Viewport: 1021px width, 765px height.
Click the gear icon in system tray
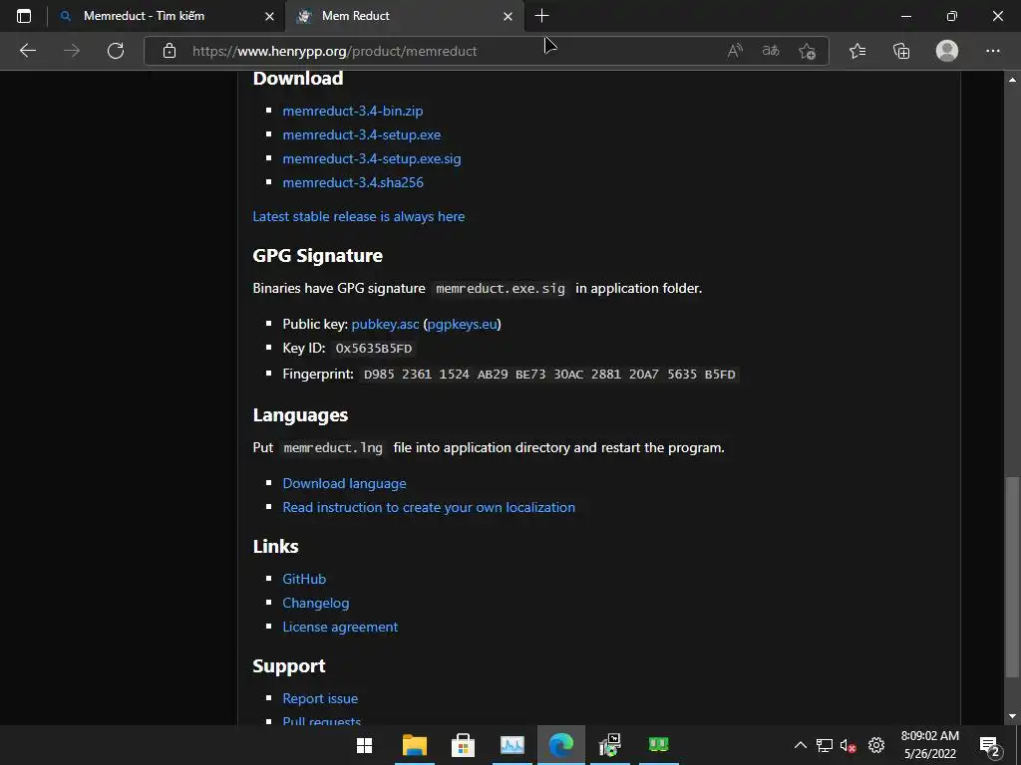(876, 745)
